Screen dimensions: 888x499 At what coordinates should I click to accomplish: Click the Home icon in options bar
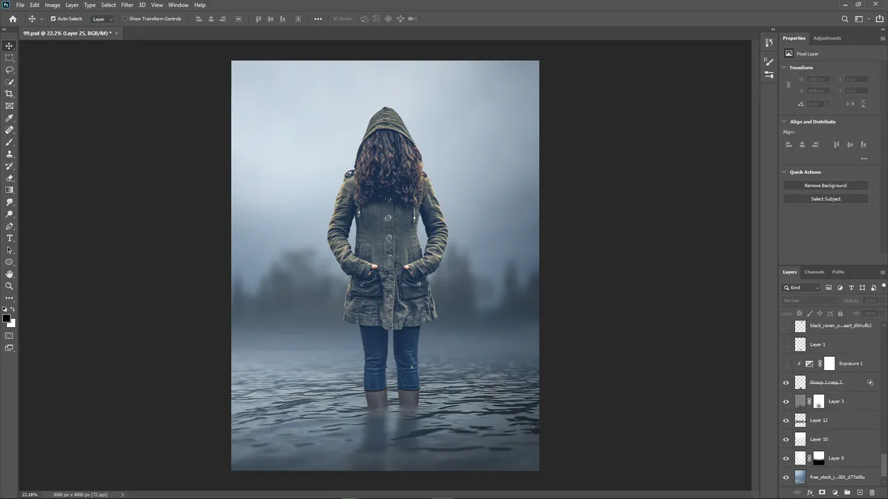click(x=12, y=19)
